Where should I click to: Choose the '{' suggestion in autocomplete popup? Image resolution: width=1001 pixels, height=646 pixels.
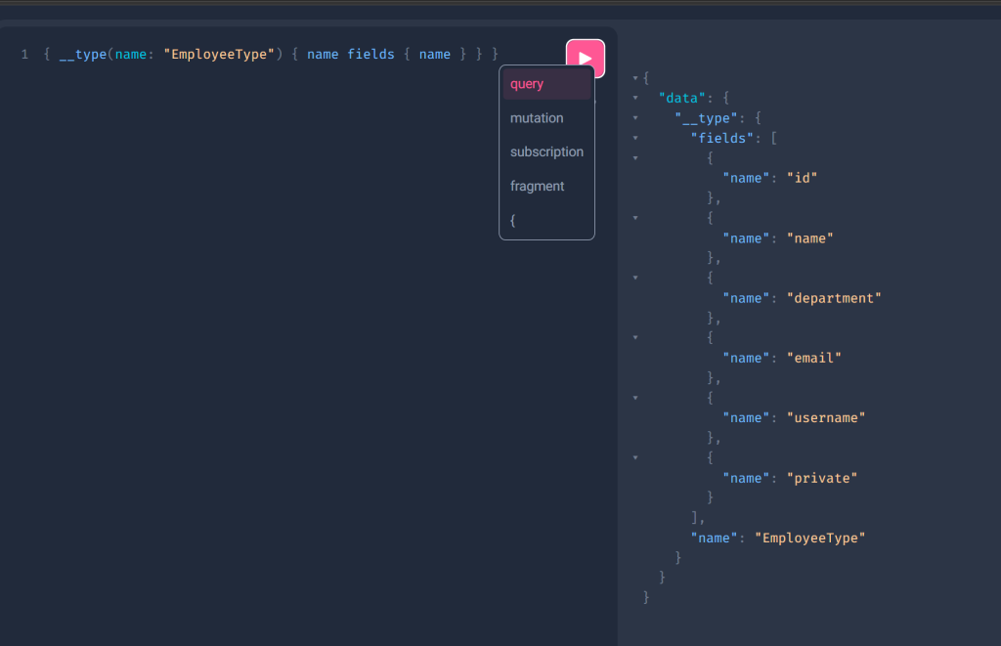pyautogui.click(x=547, y=220)
